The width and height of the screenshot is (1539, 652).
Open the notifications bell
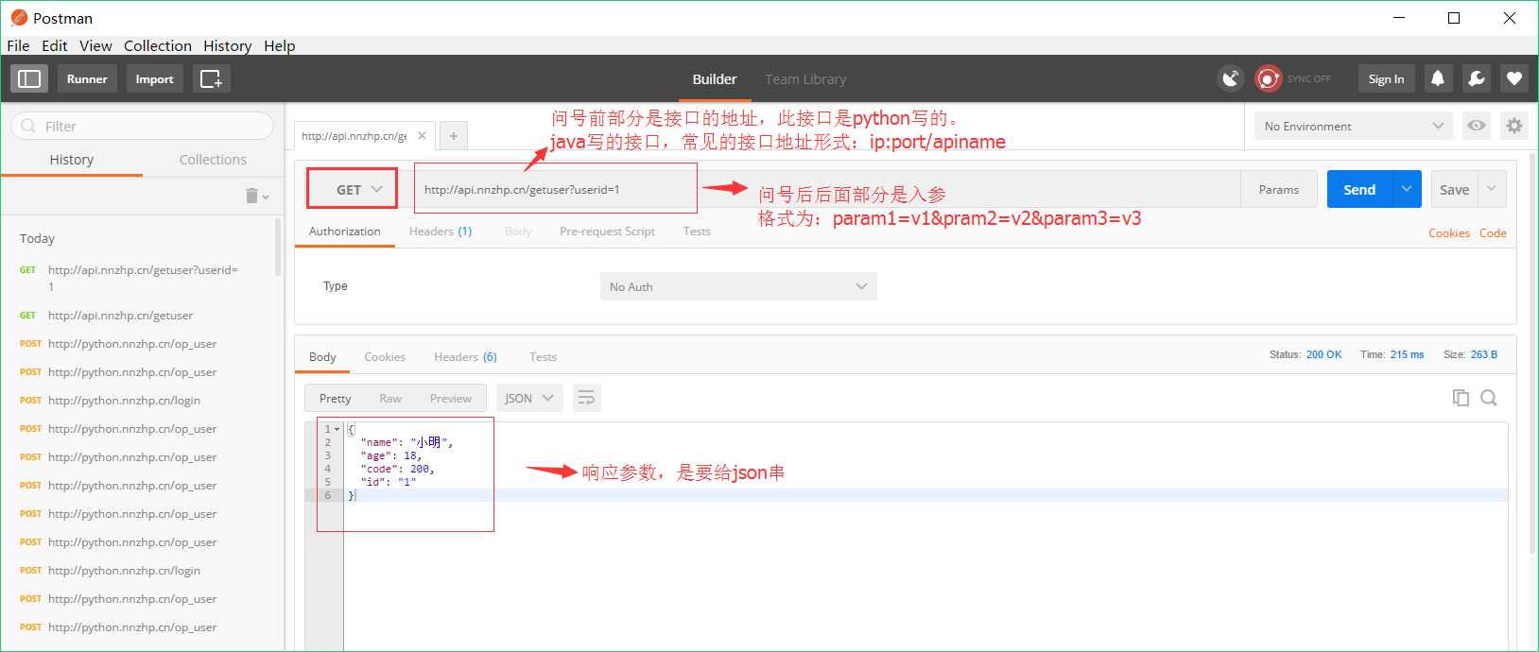coord(1438,78)
